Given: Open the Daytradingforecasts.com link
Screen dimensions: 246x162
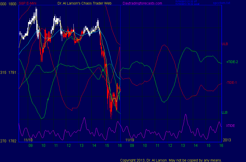Looking at the screenshot, I should coord(142,3).
